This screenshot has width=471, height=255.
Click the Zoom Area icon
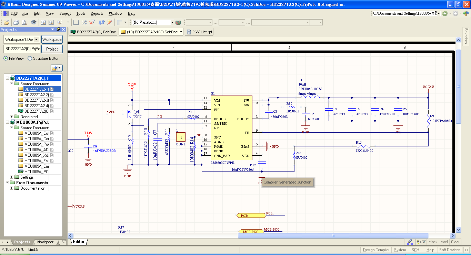pos(51,22)
